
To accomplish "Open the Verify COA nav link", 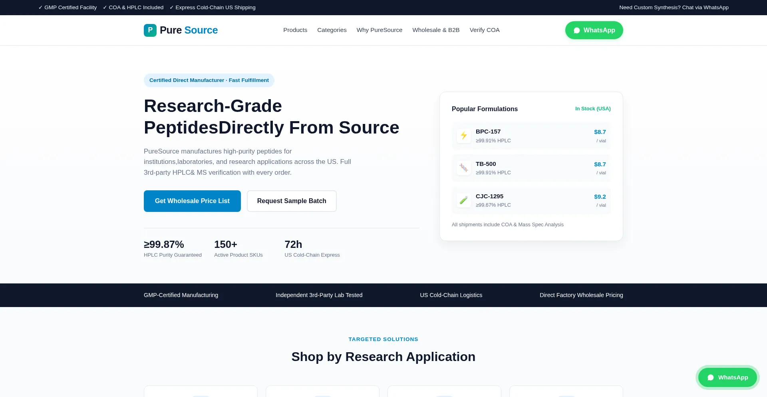I will (485, 30).
